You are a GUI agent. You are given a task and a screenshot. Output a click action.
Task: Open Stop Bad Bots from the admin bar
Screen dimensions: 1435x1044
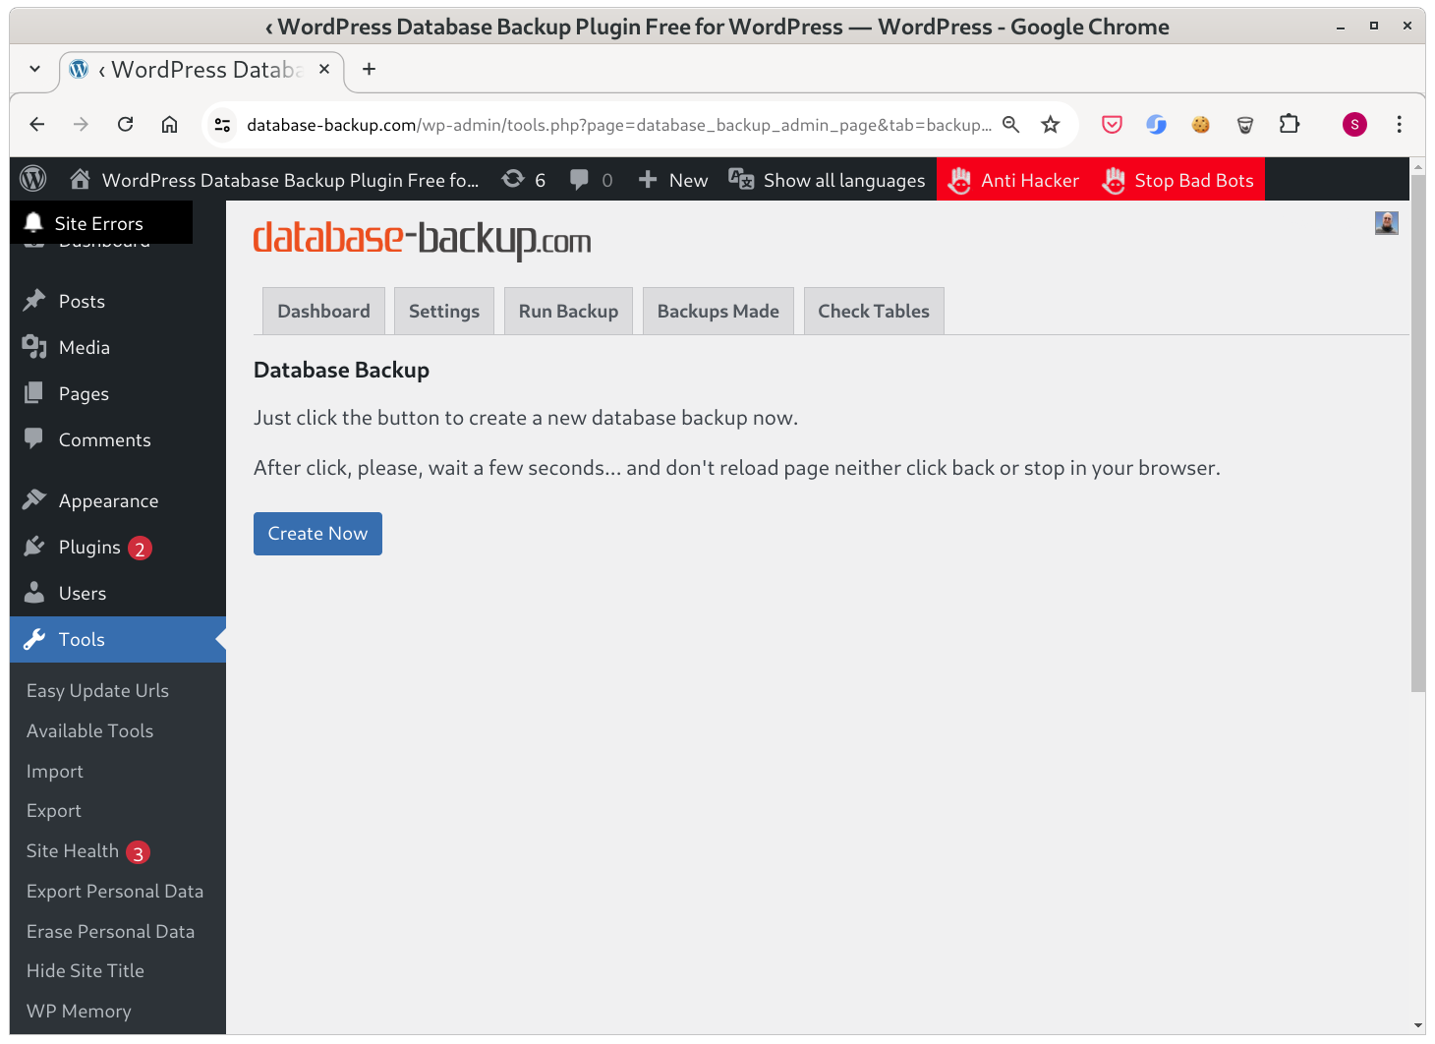1177,180
